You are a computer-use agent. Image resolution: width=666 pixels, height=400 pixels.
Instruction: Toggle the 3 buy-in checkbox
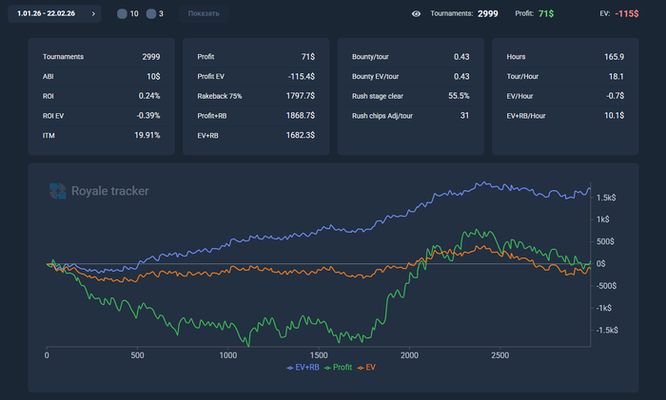click(x=150, y=14)
